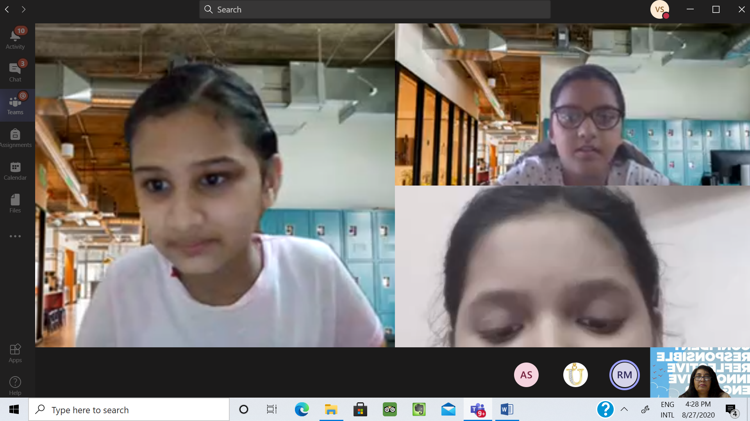
Task: Open the Activity feed
Action: [x=15, y=39]
